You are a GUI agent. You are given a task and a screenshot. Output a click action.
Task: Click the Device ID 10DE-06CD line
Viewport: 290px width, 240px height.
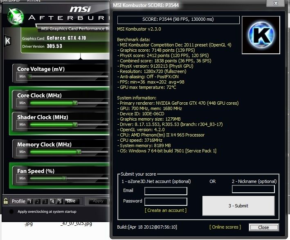pyautogui.click(x=141, y=114)
